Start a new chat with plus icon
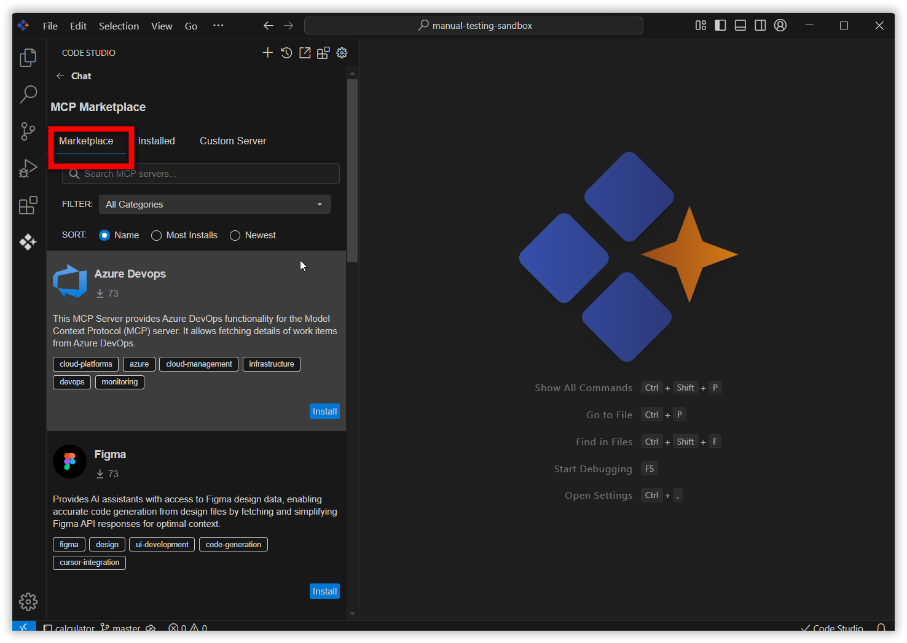Image resolution: width=907 pixels, height=643 pixels. tap(267, 53)
